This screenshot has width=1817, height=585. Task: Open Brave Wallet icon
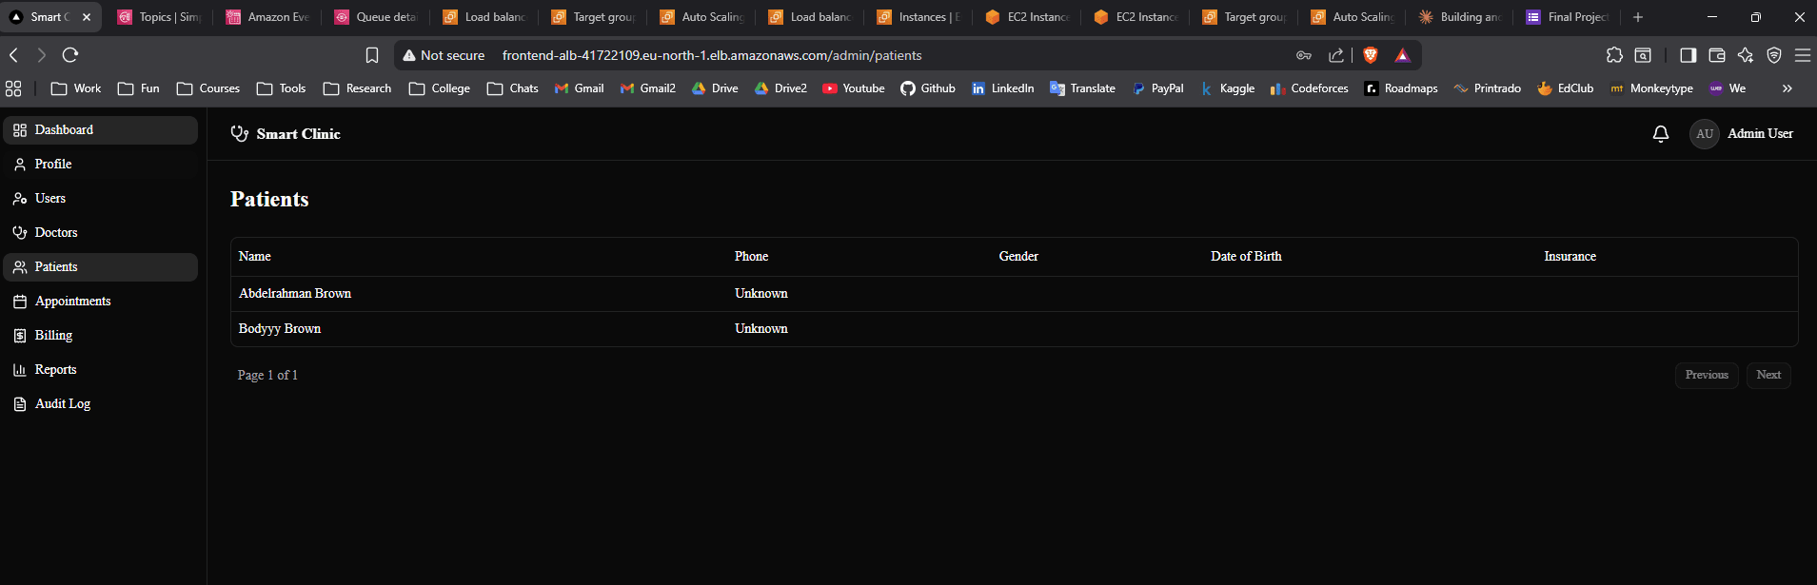coord(1717,55)
